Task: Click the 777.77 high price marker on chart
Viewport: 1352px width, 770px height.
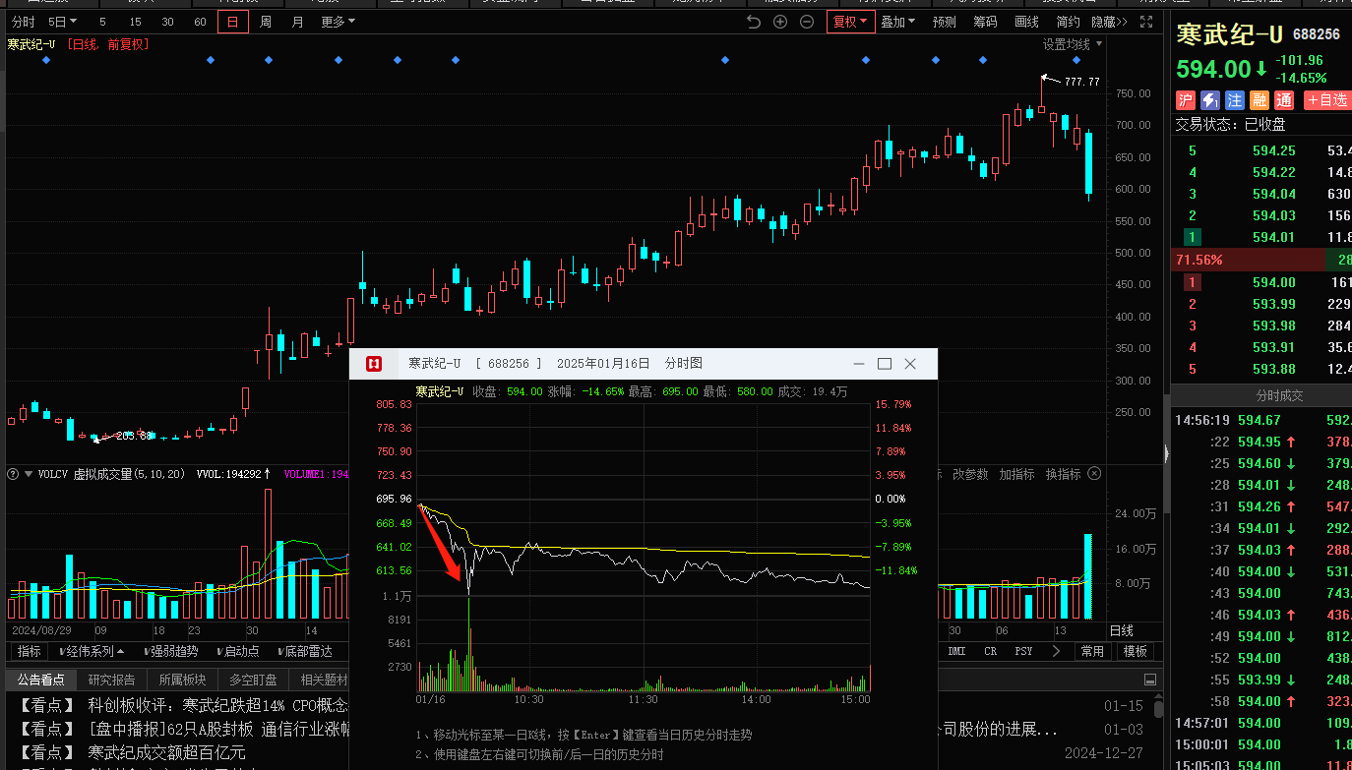Action: pyautogui.click(x=1081, y=82)
